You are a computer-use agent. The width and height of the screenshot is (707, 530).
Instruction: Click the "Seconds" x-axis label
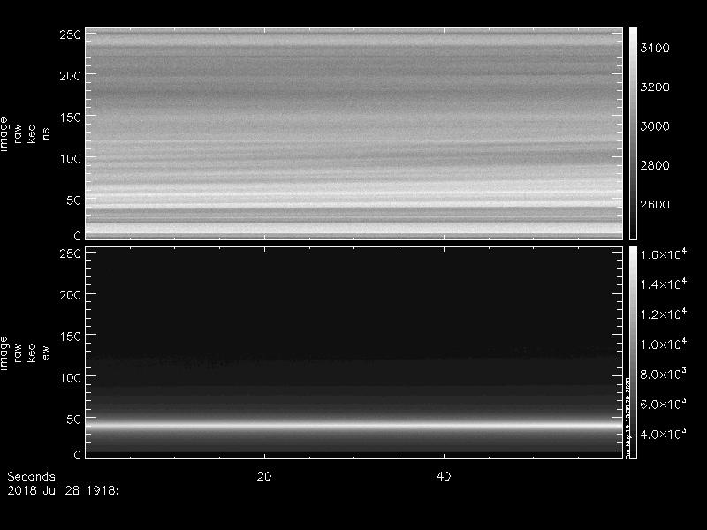pos(31,476)
